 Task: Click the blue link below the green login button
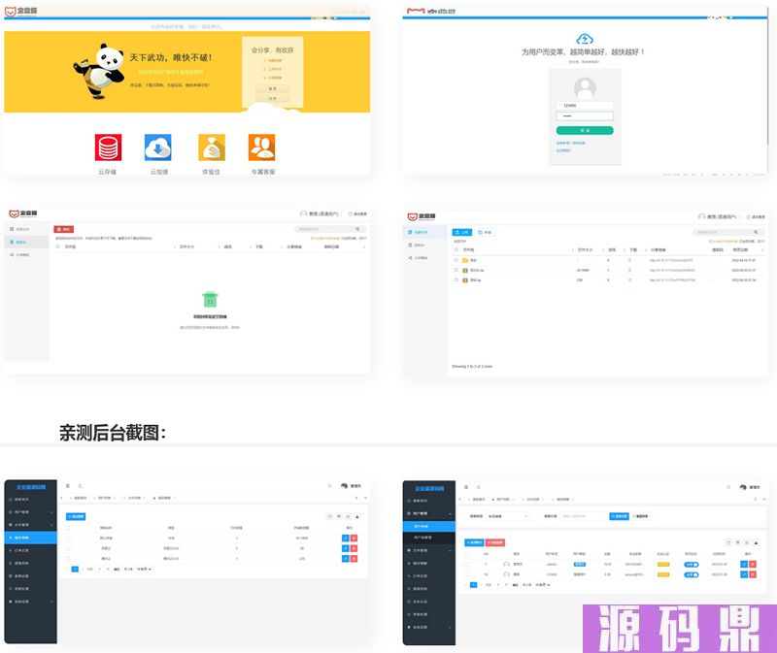coord(571,143)
